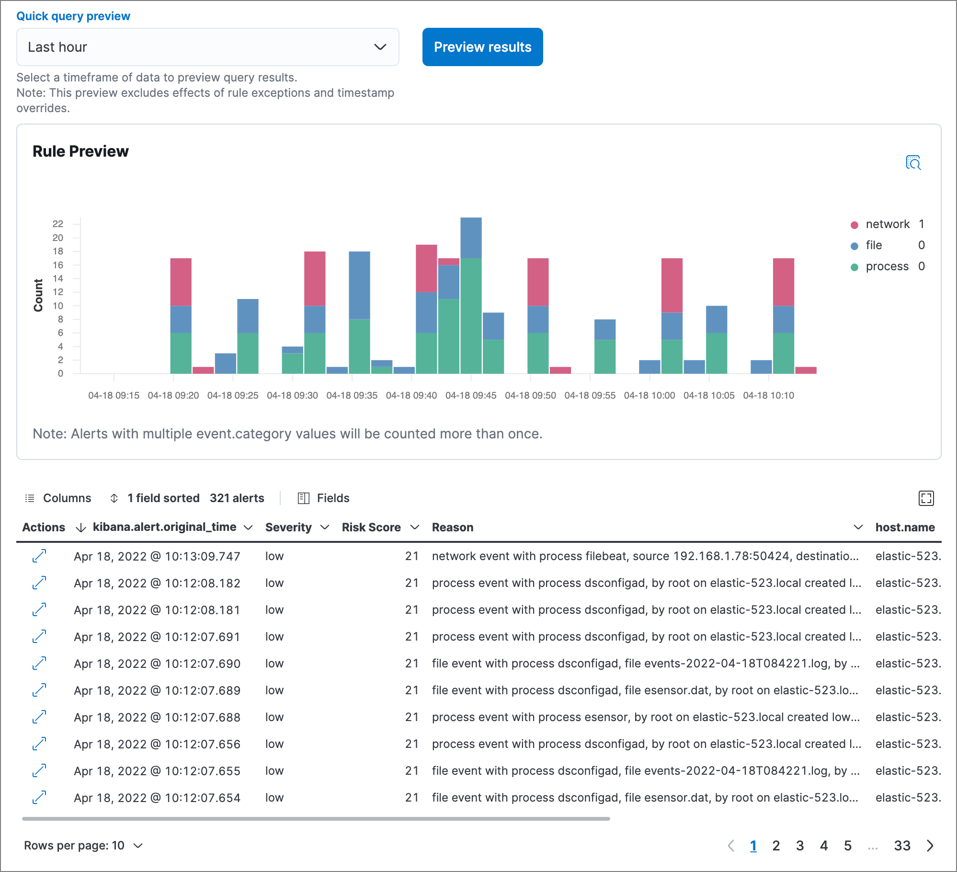Toggle process series in chart legend

tap(887, 266)
